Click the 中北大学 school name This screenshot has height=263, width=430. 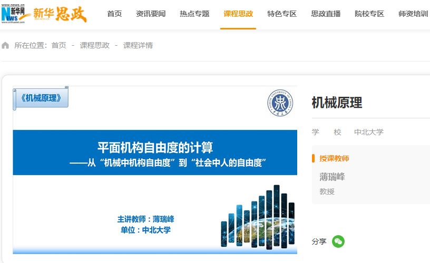tap(369, 132)
